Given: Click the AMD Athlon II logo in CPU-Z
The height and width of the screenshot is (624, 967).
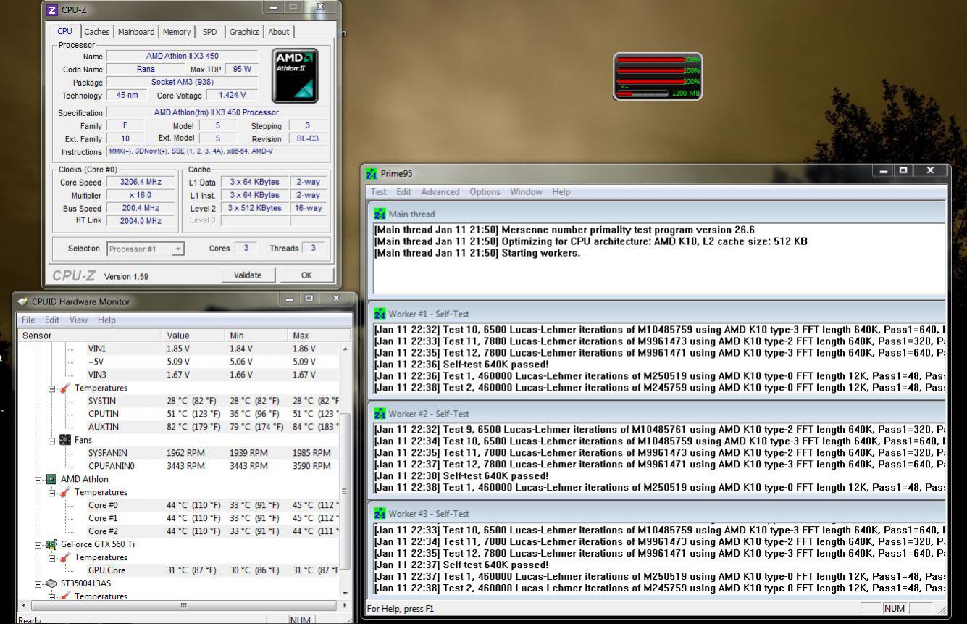Looking at the screenshot, I should pyautogui.click(x=295, y=75).
